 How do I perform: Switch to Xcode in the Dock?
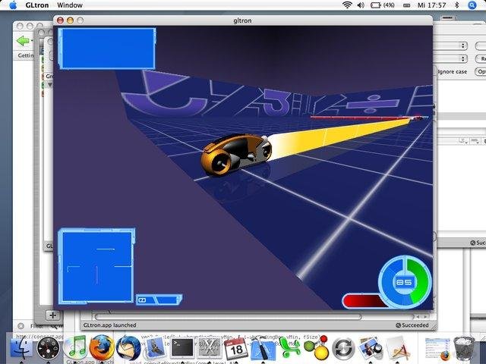click(x=263, y=348)
